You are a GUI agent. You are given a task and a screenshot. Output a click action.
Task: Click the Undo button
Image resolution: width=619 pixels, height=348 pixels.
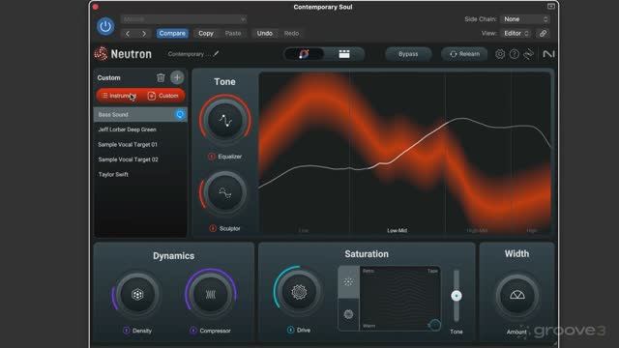264,34
